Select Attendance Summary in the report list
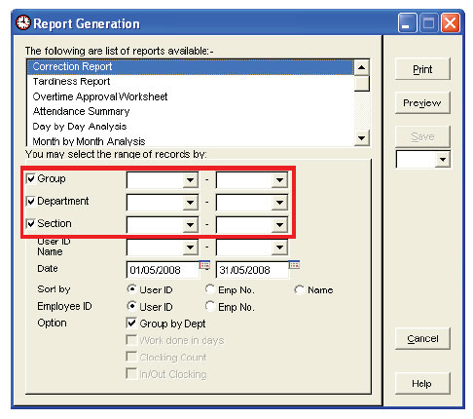This screenshot has width=473, height=419. (x=81, y=111)
